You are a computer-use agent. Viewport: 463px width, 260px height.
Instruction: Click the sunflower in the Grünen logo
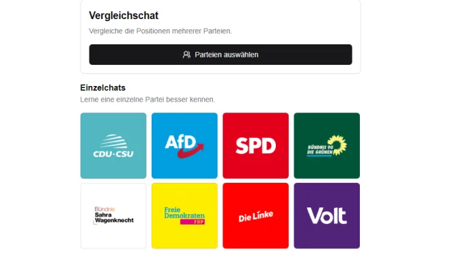(338, 145)
